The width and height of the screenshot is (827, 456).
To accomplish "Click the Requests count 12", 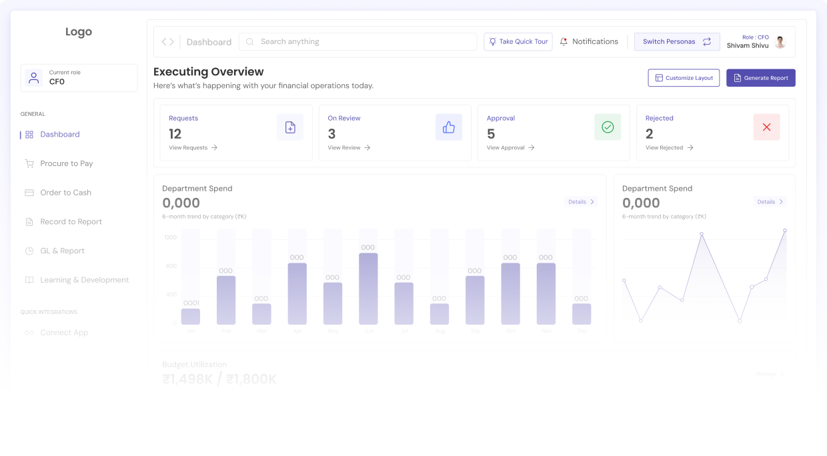I will click(175, 134).
